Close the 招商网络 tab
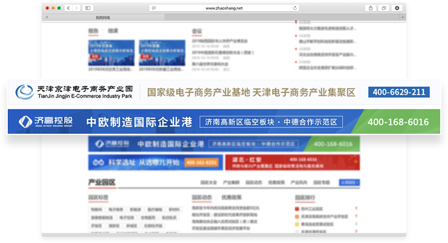Image resolution: width=448 pixels, height=243 pixels. pos(47,17)
